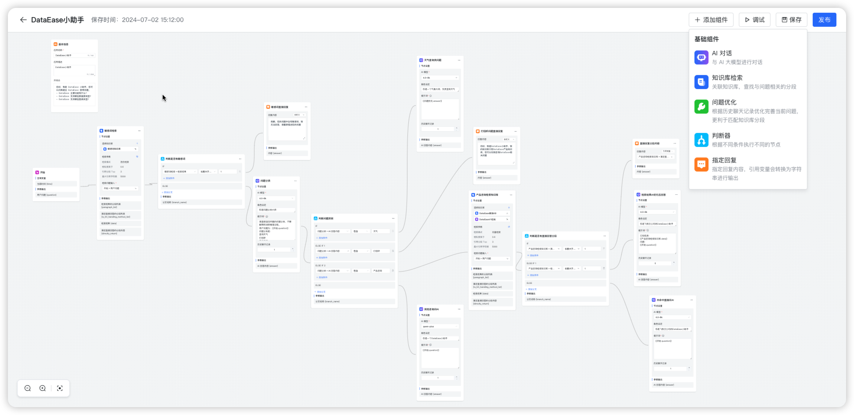Click the 调试 button
The width and height of the screenshot is (854, 415).
(754, 20)
